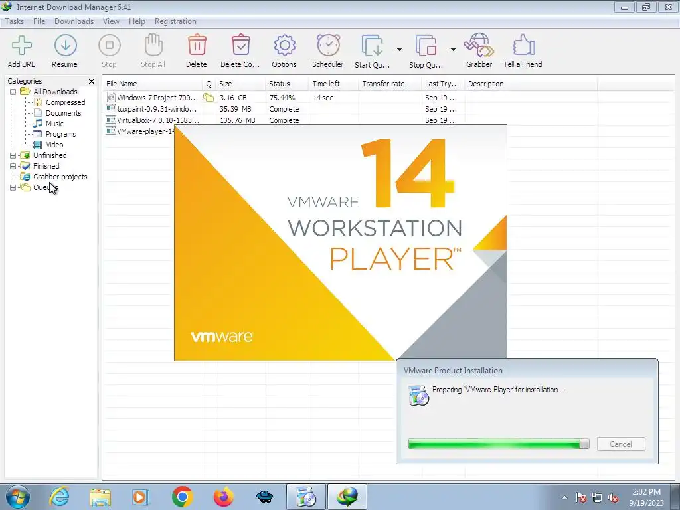Sort by File Name column header

(x=153, y=84)
